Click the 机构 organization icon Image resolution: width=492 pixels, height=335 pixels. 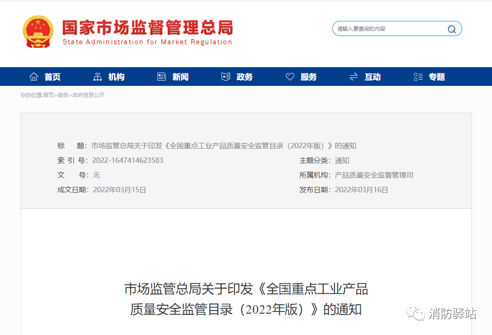(97, 76)
